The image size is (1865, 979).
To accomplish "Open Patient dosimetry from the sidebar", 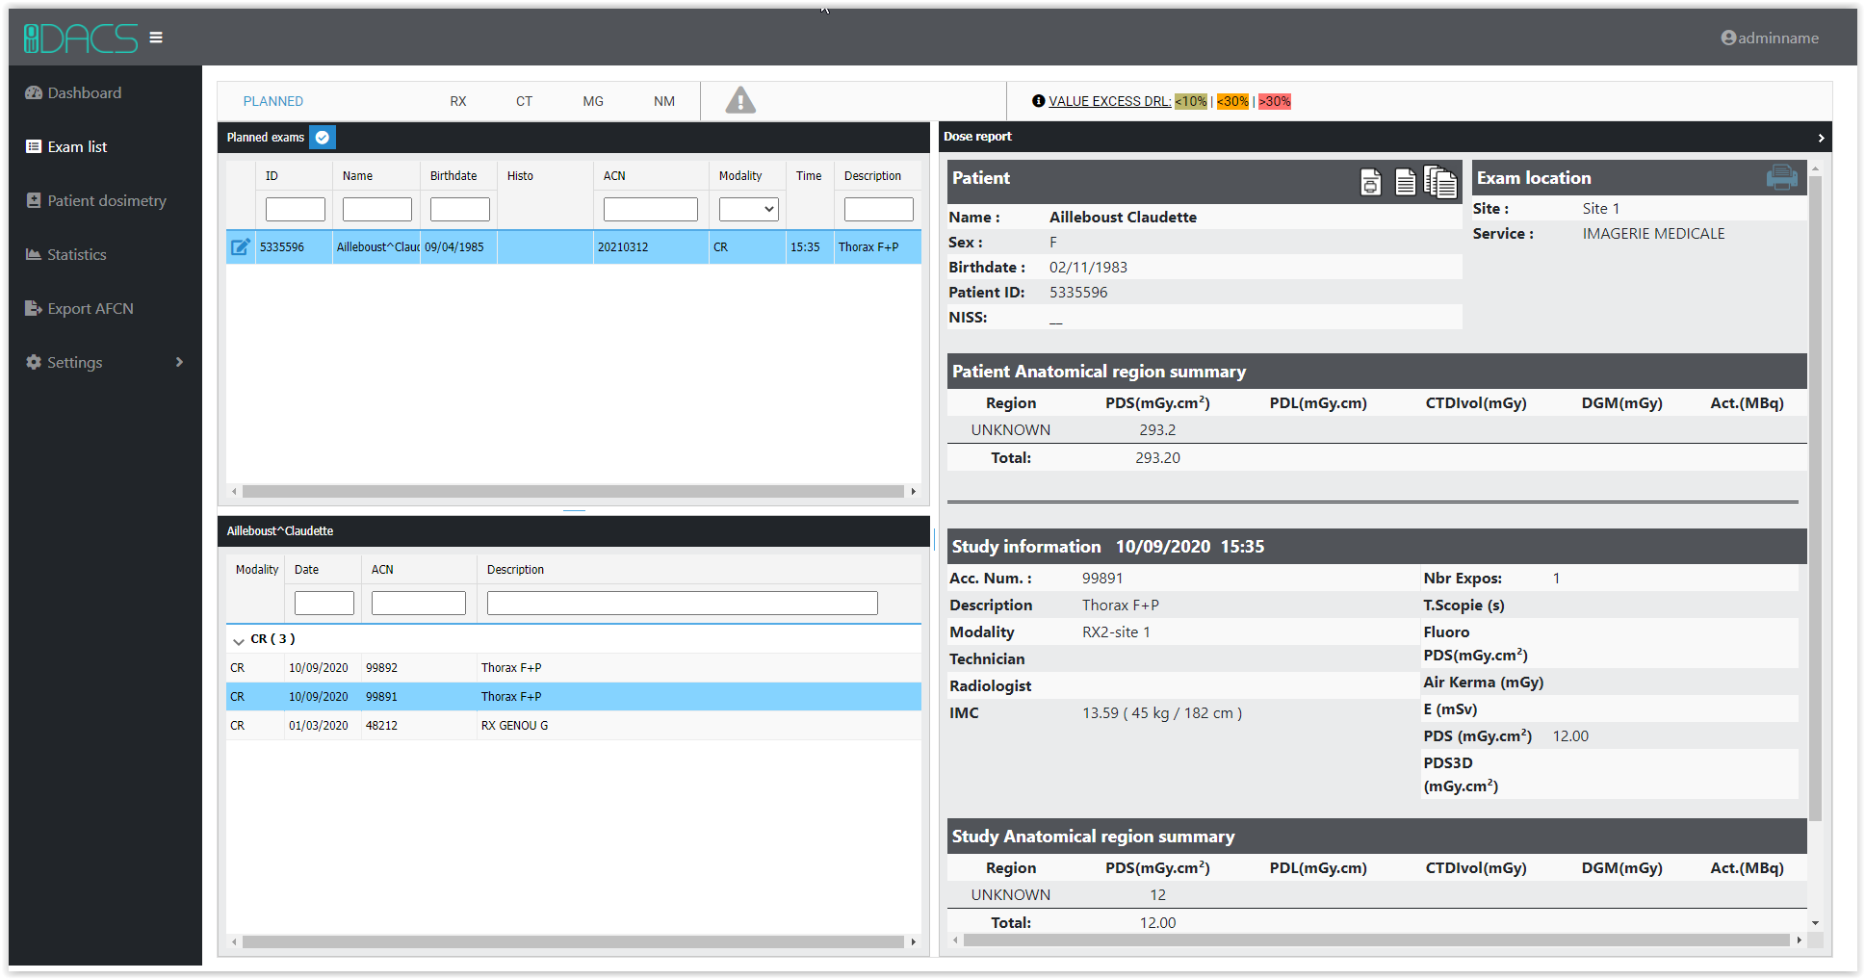I will (x=106, y=200).
